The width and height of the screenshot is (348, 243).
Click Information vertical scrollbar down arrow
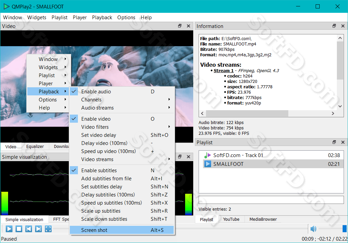pyautogui.click(x=340, y=106)
